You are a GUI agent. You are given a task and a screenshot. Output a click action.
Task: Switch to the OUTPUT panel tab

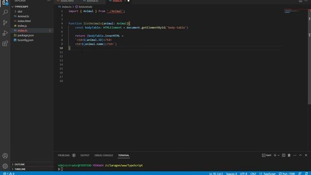click(85, 156)
